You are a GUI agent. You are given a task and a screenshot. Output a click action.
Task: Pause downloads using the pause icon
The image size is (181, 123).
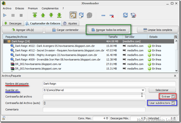pos(13,15)
